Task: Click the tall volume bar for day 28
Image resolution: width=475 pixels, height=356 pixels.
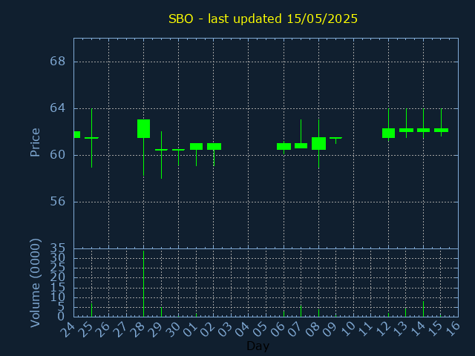Action: coord(143,283)
